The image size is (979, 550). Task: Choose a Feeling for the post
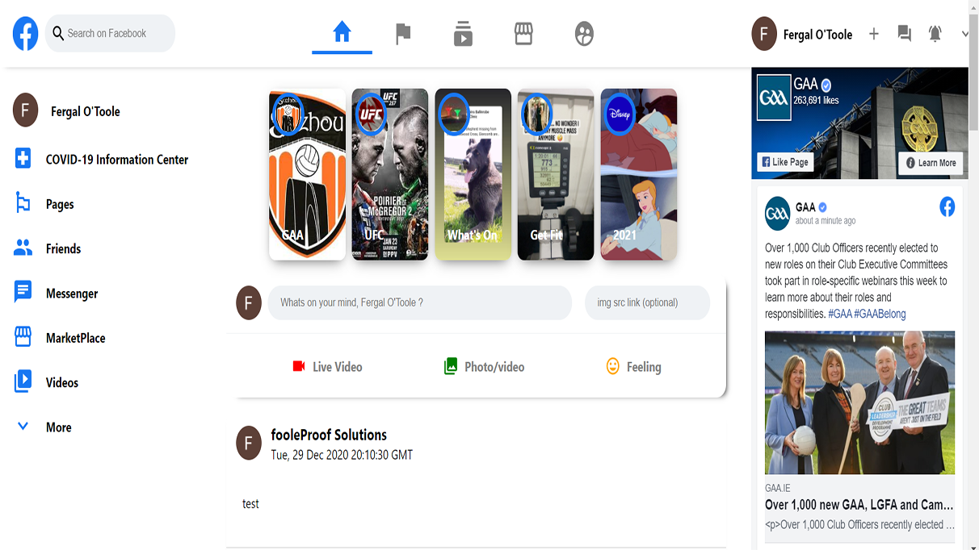click(633, 366)
